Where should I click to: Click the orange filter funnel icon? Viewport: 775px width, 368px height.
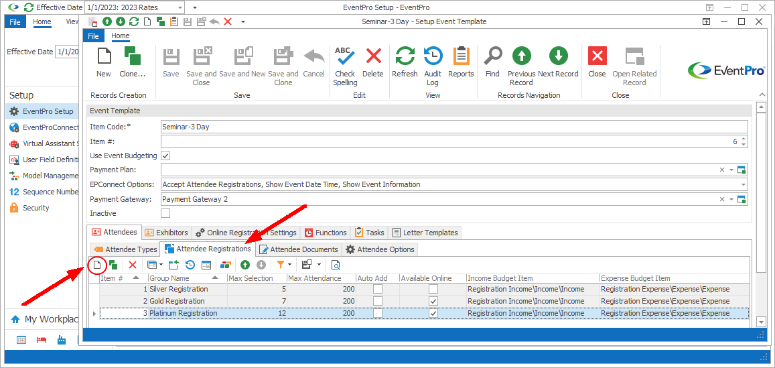click(x=280, y=265)
